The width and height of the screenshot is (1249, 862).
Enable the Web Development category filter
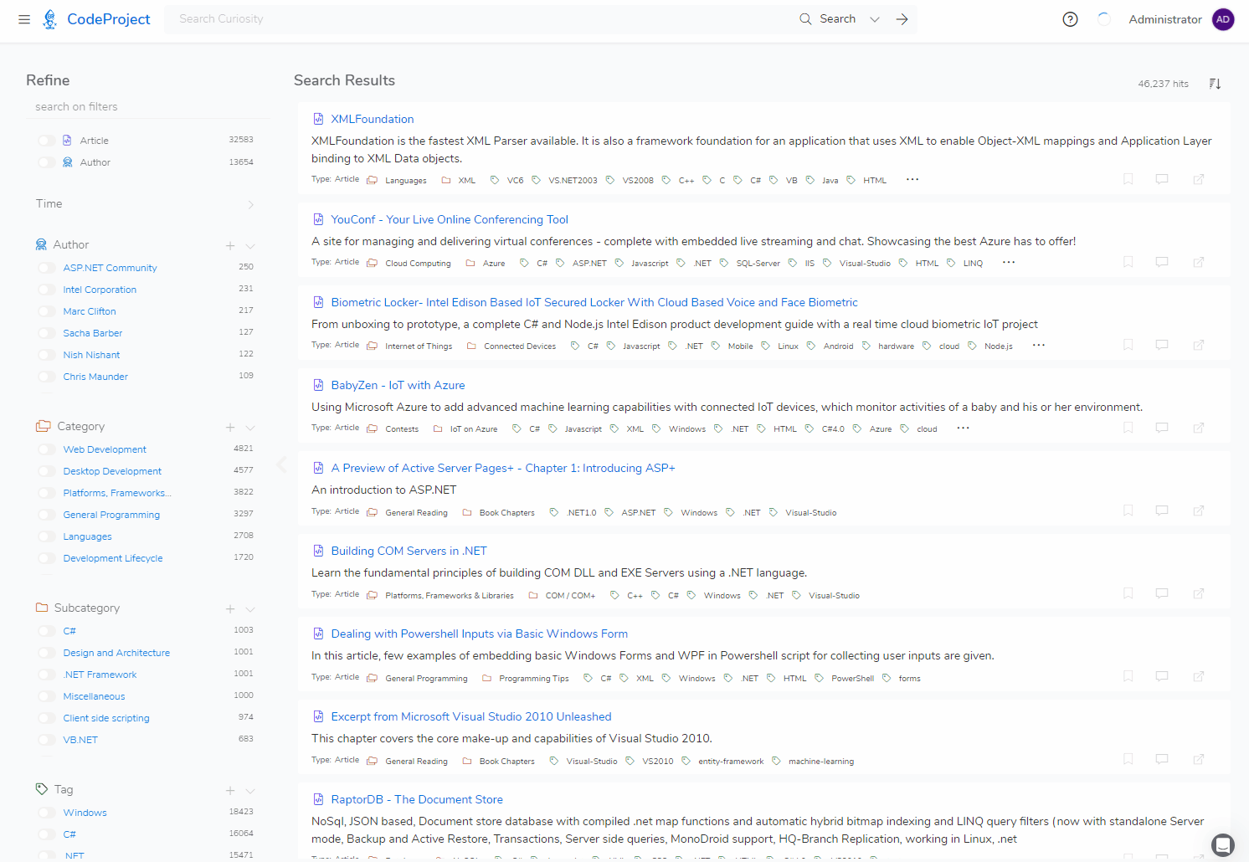pyautogui.click(x=47, y=449)
